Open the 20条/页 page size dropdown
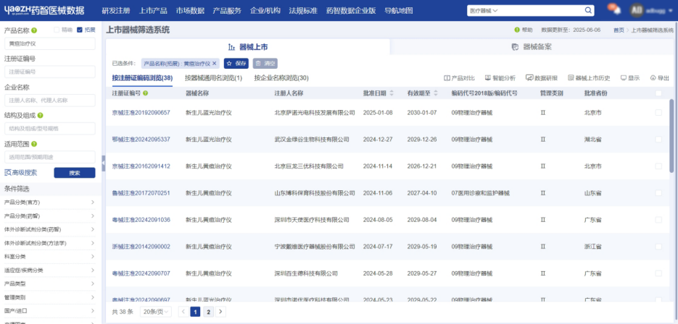The image size is (678, 324). coord(154,312)
